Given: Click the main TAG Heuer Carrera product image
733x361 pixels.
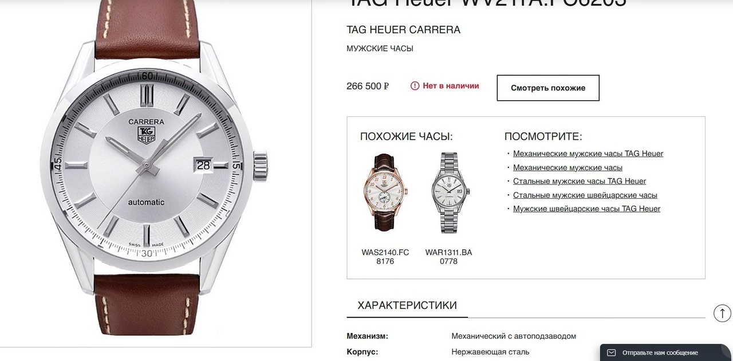Looking at the screenshot, I should (156, 169).
